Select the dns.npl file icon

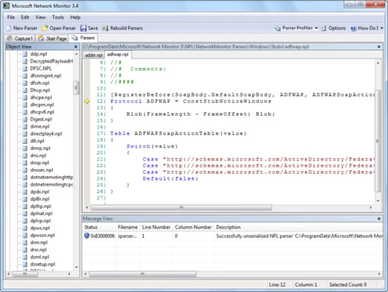[x=25, y=155]
